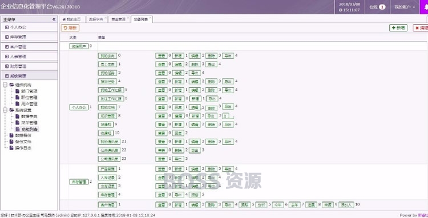This screenshot has height=218, width=428.
Task: Click the 系统管理 accordion section icon
Action: pos(7,76)
